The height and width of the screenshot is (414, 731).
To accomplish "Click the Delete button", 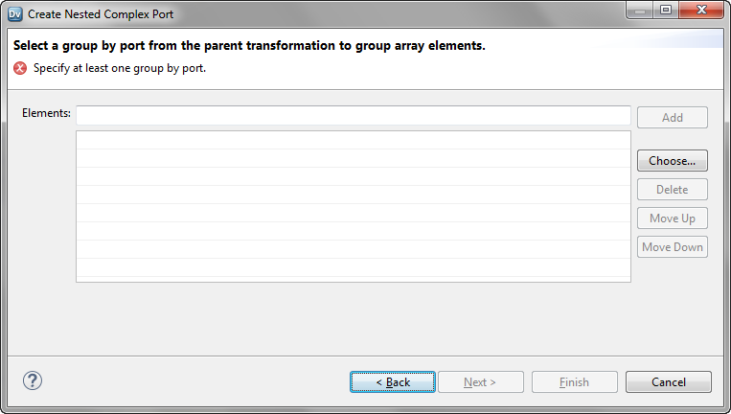I will [672, 190].
